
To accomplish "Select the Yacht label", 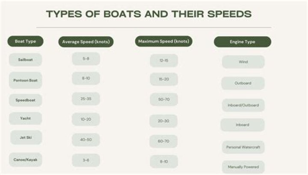I will click(x=26, y=119).
